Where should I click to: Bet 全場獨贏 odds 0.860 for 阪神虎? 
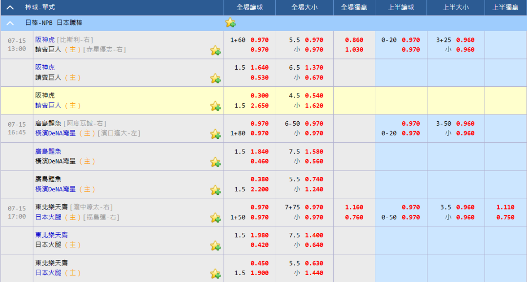pyautogui.click(x=354, y=40)
